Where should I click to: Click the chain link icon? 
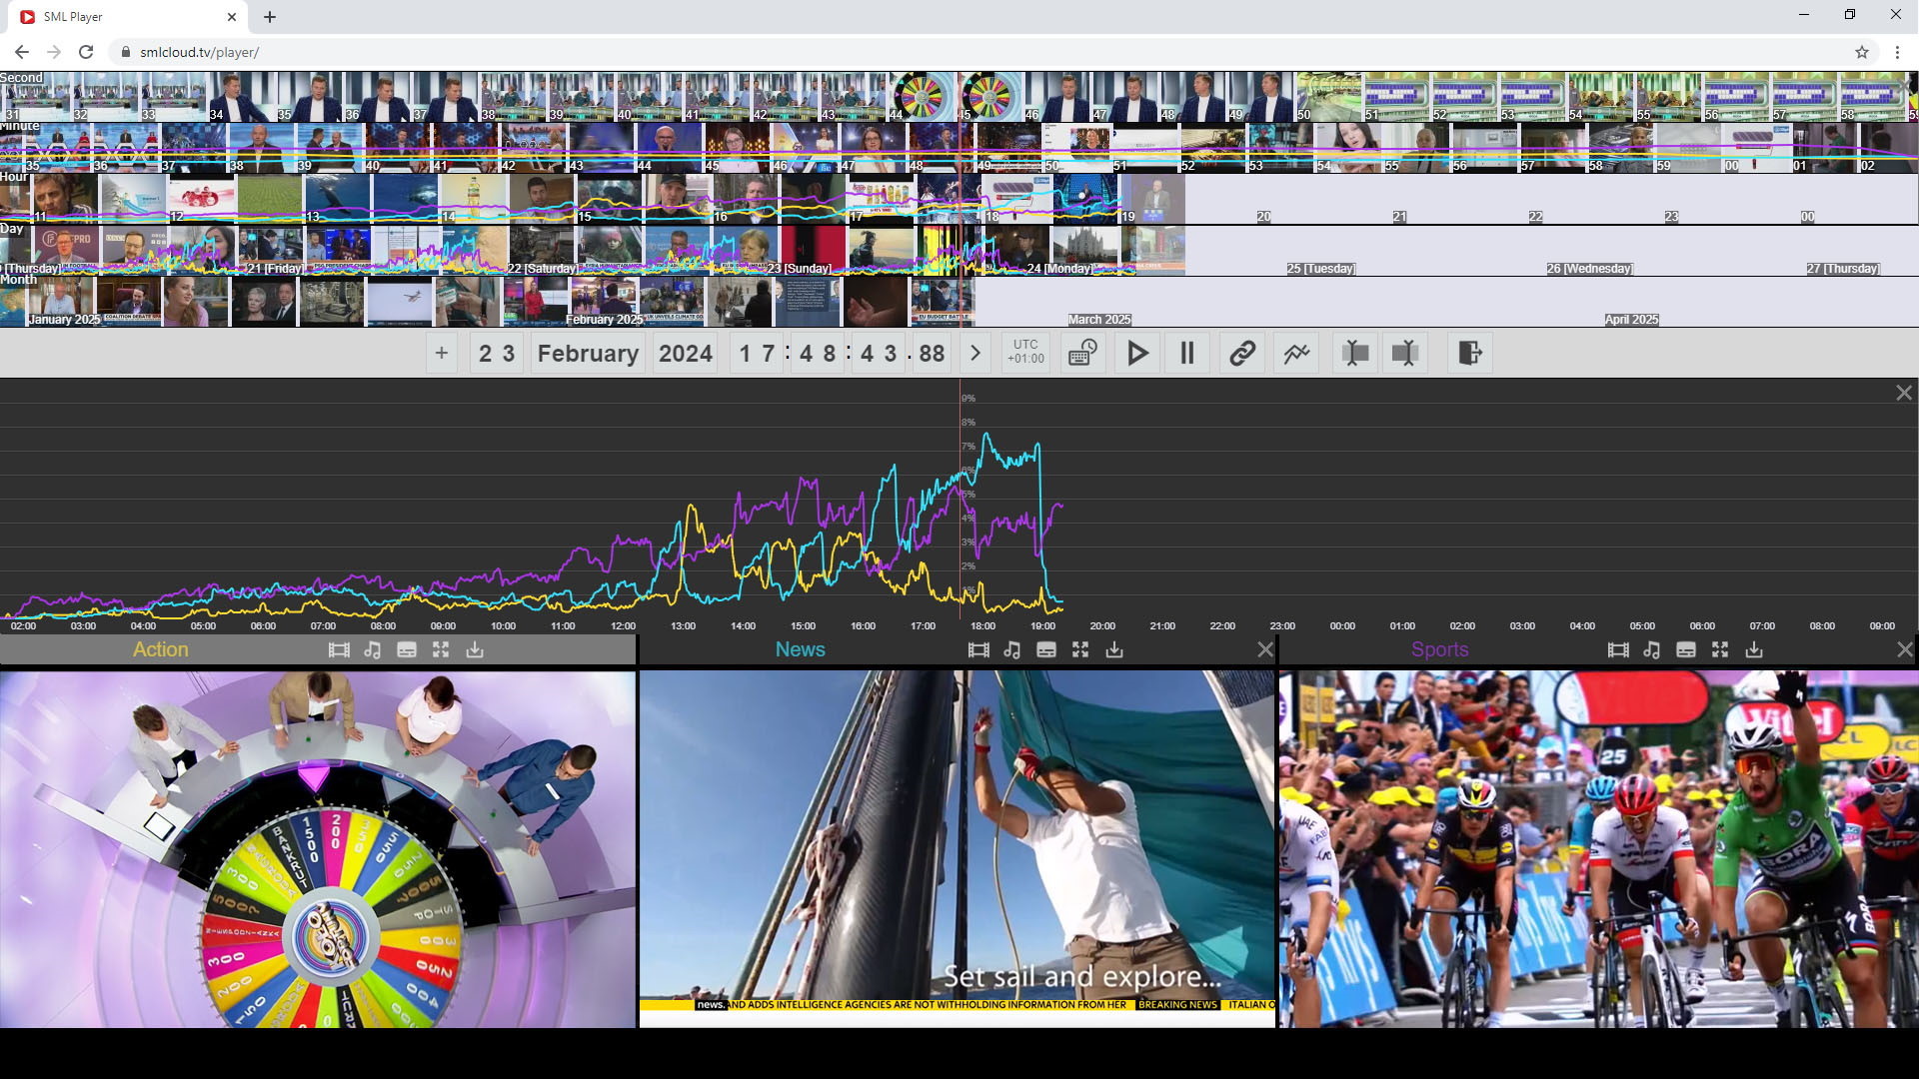tap(1242, 354)
